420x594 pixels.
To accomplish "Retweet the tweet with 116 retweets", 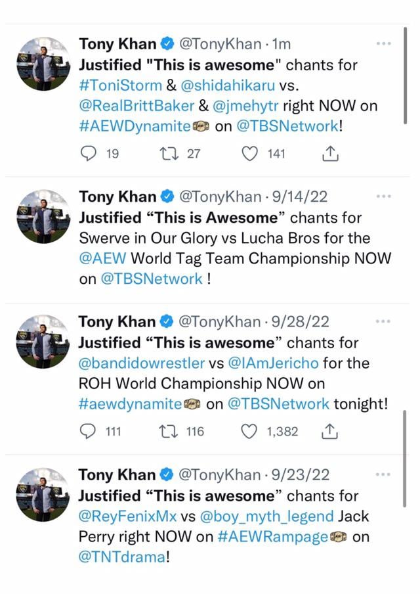I will coord(167,431).
